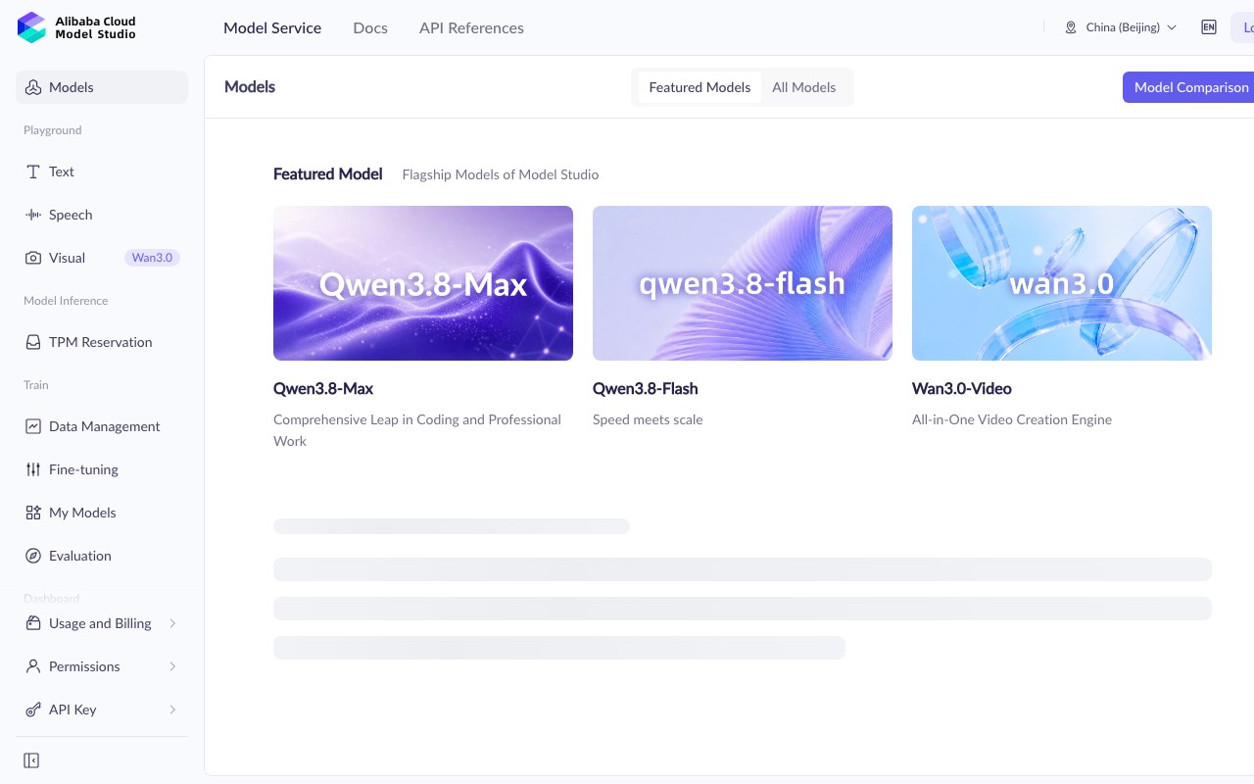The width and height of the screenshot is (1254, 784).
Task: Open the China (Beijing) region dropdown
Action: coord(1121,27)
